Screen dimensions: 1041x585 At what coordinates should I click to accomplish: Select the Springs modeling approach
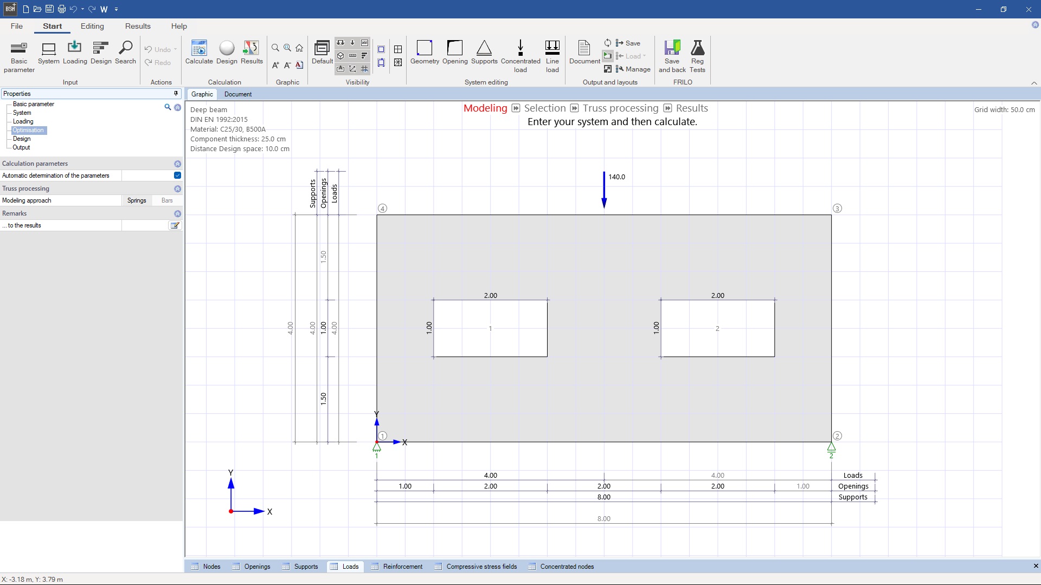(137, 200)
